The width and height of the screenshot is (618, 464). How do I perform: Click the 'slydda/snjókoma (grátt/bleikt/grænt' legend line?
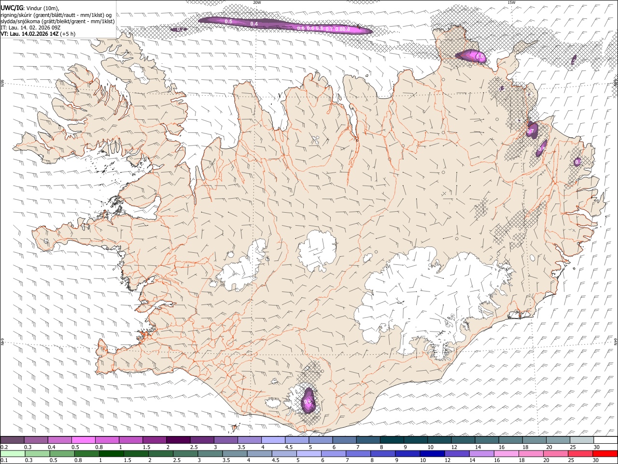57,21
